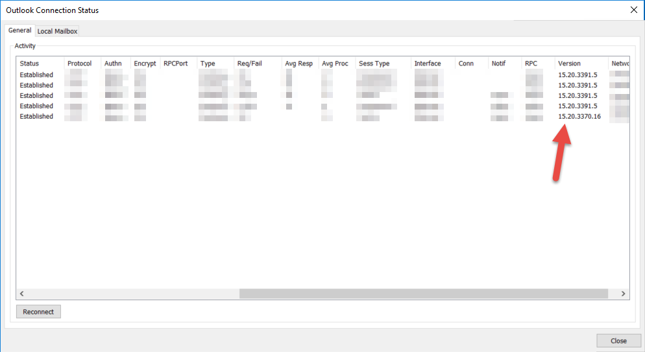Click the horizontal scrollbar left arrow
This screenshot has height=352, width=645.
tap(22, 294)
